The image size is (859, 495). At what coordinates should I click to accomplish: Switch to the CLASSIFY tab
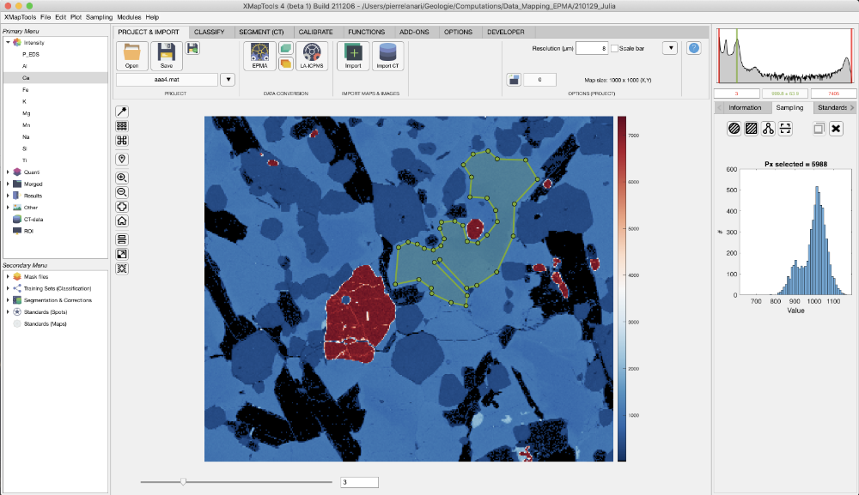coord(210,32)
